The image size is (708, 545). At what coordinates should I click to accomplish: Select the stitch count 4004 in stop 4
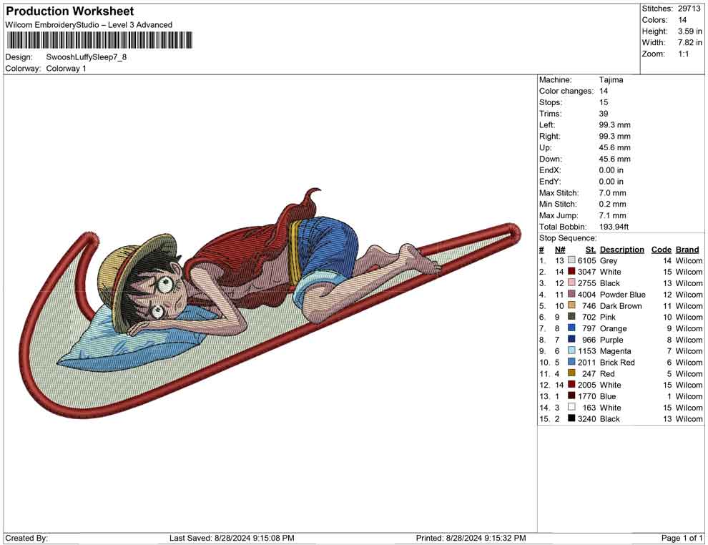[586, 295]
